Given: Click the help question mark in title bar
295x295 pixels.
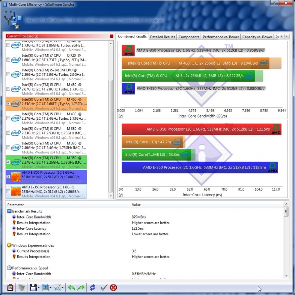Looking at the screenshot, I should 274,3.
